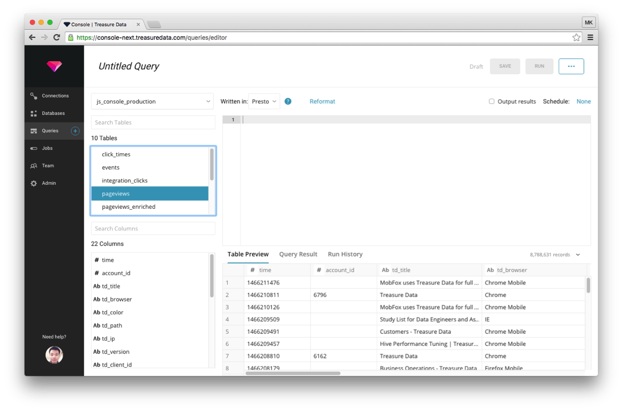Viewport: 623px width, 411px height.
Task: Click the account_id column header in preview
Action: point(344,270)
